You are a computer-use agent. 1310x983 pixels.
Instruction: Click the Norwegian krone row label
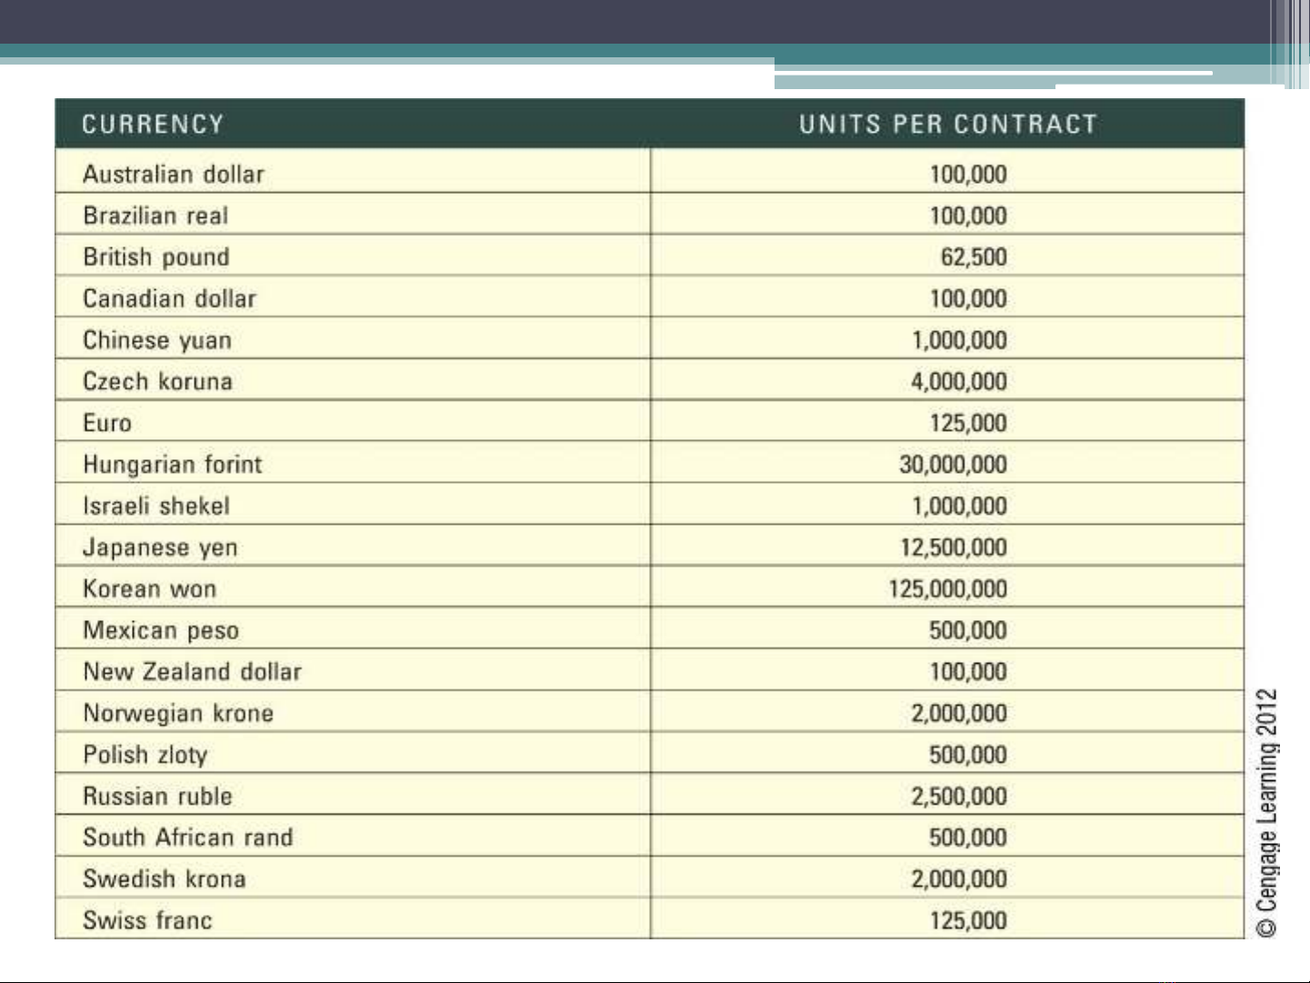(x=178, y=714)
